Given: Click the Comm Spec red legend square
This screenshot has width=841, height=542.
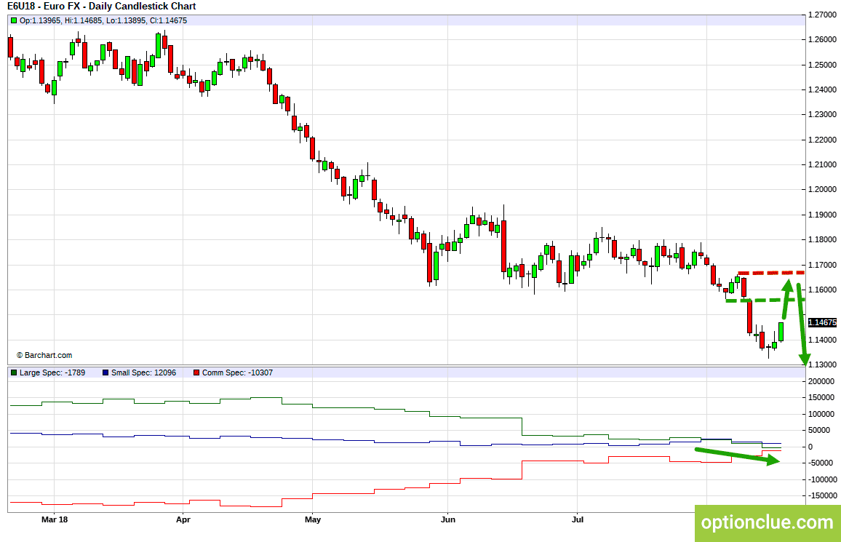Looking at the screenshot, I should (x=196, y=372).
